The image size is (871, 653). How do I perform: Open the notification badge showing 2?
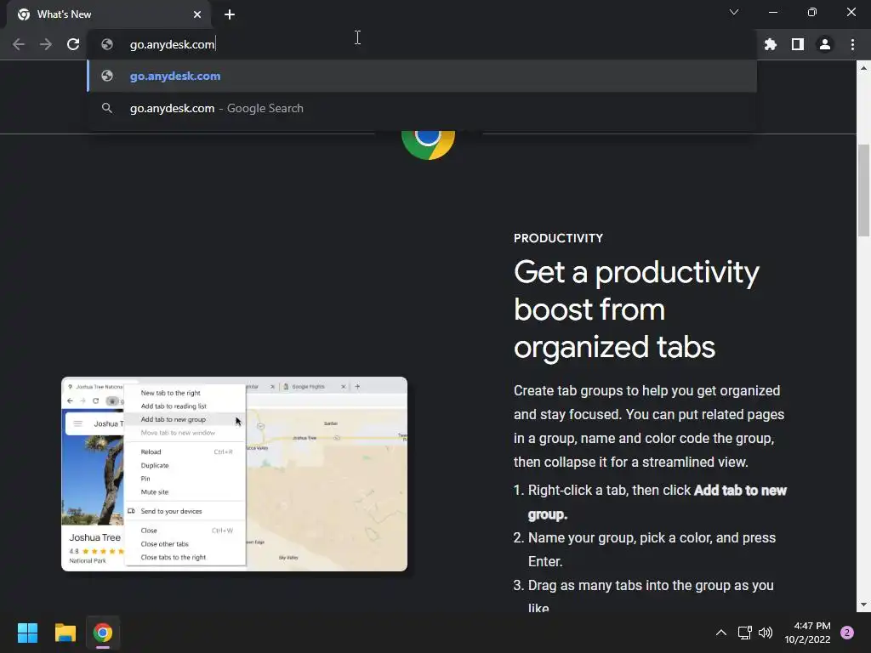[847, 633]
